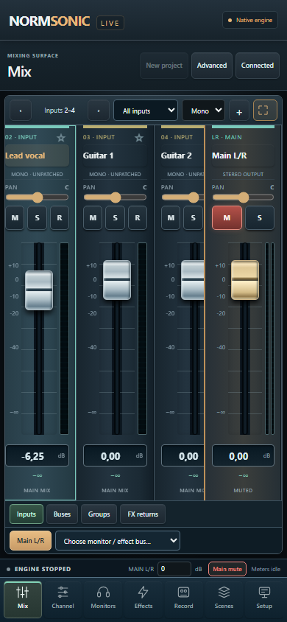This screenshot has height=622, width=287.
Task: Switch to Buses tab
Action: pyautogui.click(x=62, y=514)
